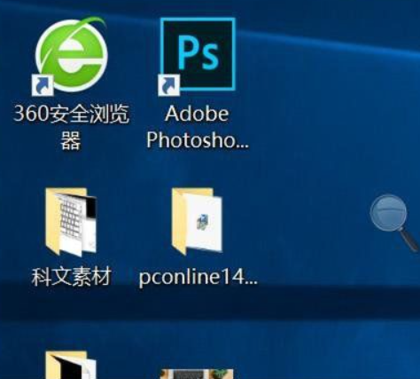This screenshot has height=379, width=420.
Task: Click the pconline14... folder name
Action: (x=198, y=277)
